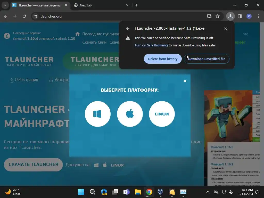This screenshot has width=264, height=198.
Task: Click the home icon by Последние публикации
Action: click(x=78, y=34)
